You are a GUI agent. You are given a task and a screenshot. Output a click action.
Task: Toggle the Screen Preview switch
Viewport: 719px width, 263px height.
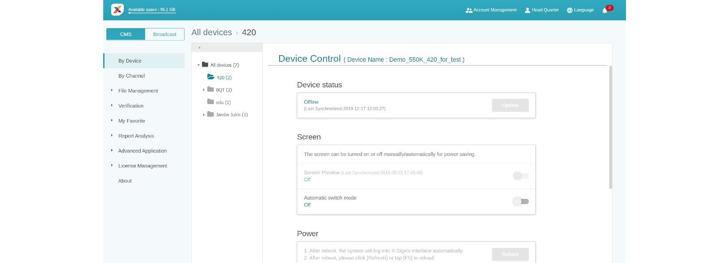pyautogui.click(x=520, y=176)
